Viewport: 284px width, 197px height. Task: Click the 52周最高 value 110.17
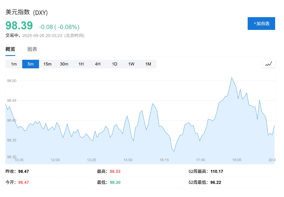[217, 172]
